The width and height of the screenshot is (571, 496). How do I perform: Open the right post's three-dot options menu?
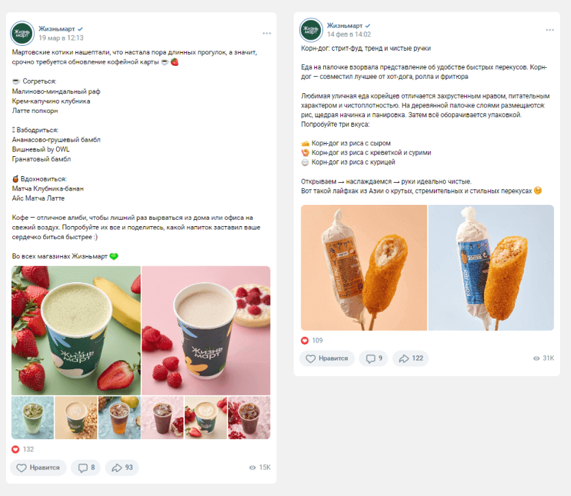point(550,29)
